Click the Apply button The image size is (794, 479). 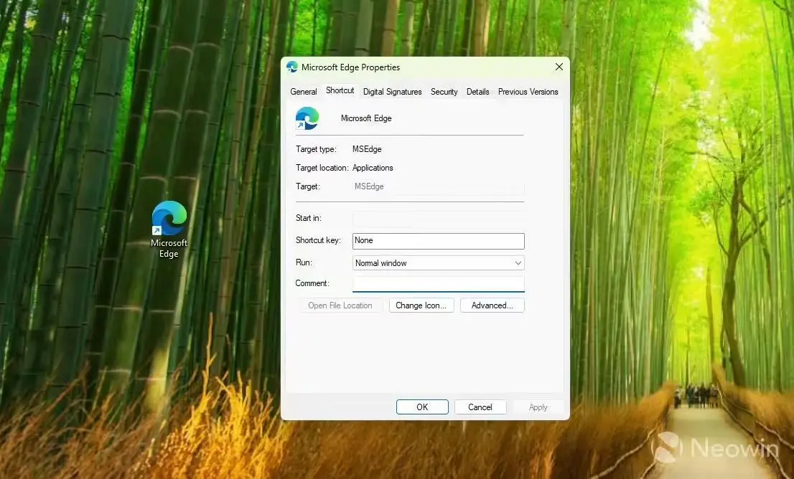[x=537, y=407]
